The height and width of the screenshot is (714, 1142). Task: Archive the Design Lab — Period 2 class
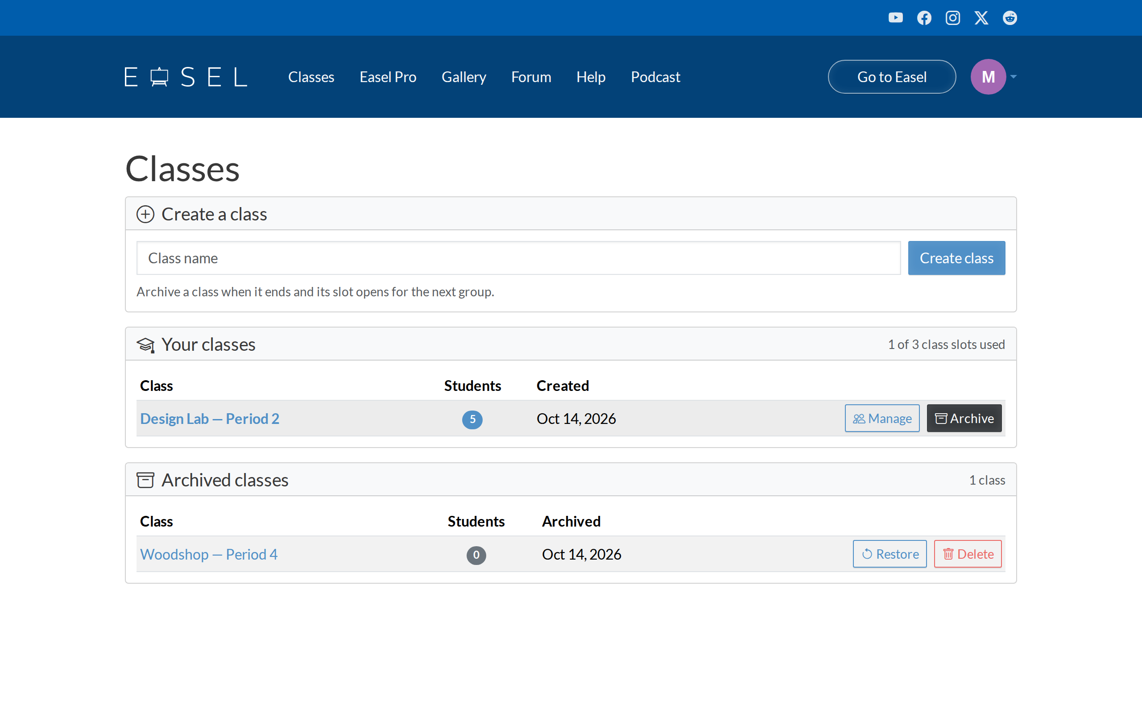point(964,418)
